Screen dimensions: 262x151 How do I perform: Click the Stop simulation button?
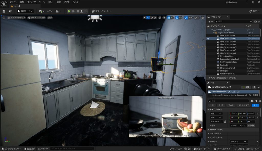tap(78, 11)
